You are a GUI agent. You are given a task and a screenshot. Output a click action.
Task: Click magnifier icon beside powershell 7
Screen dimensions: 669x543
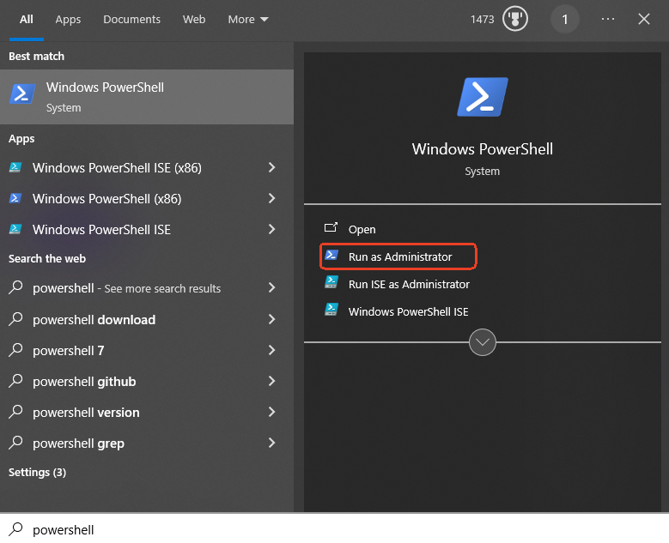[15, 350]
